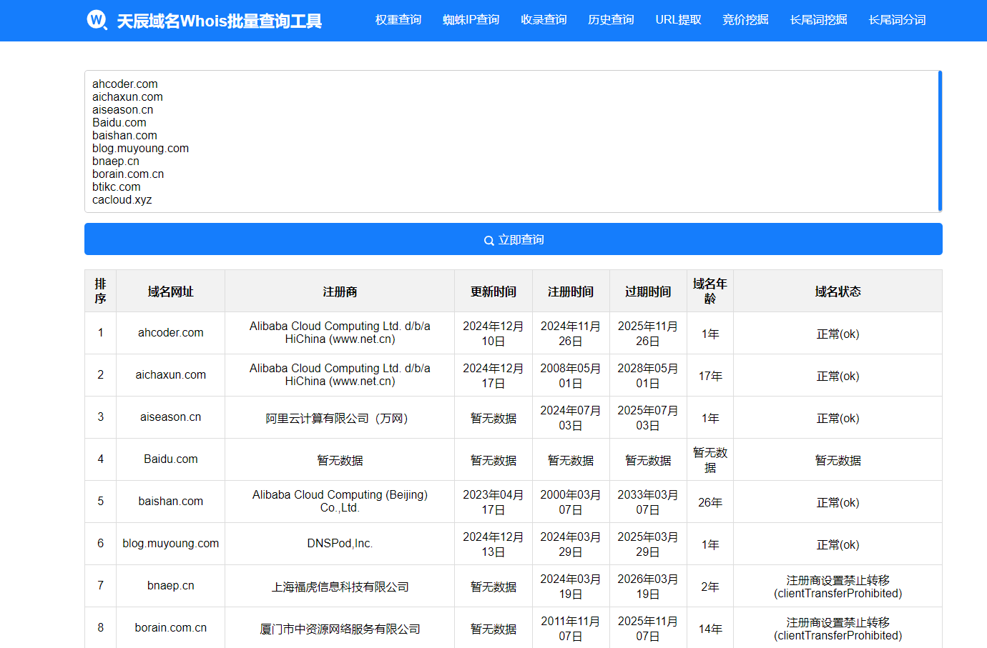
Task: Navigate to 长尾词挖掘
Action: [818, 20]
